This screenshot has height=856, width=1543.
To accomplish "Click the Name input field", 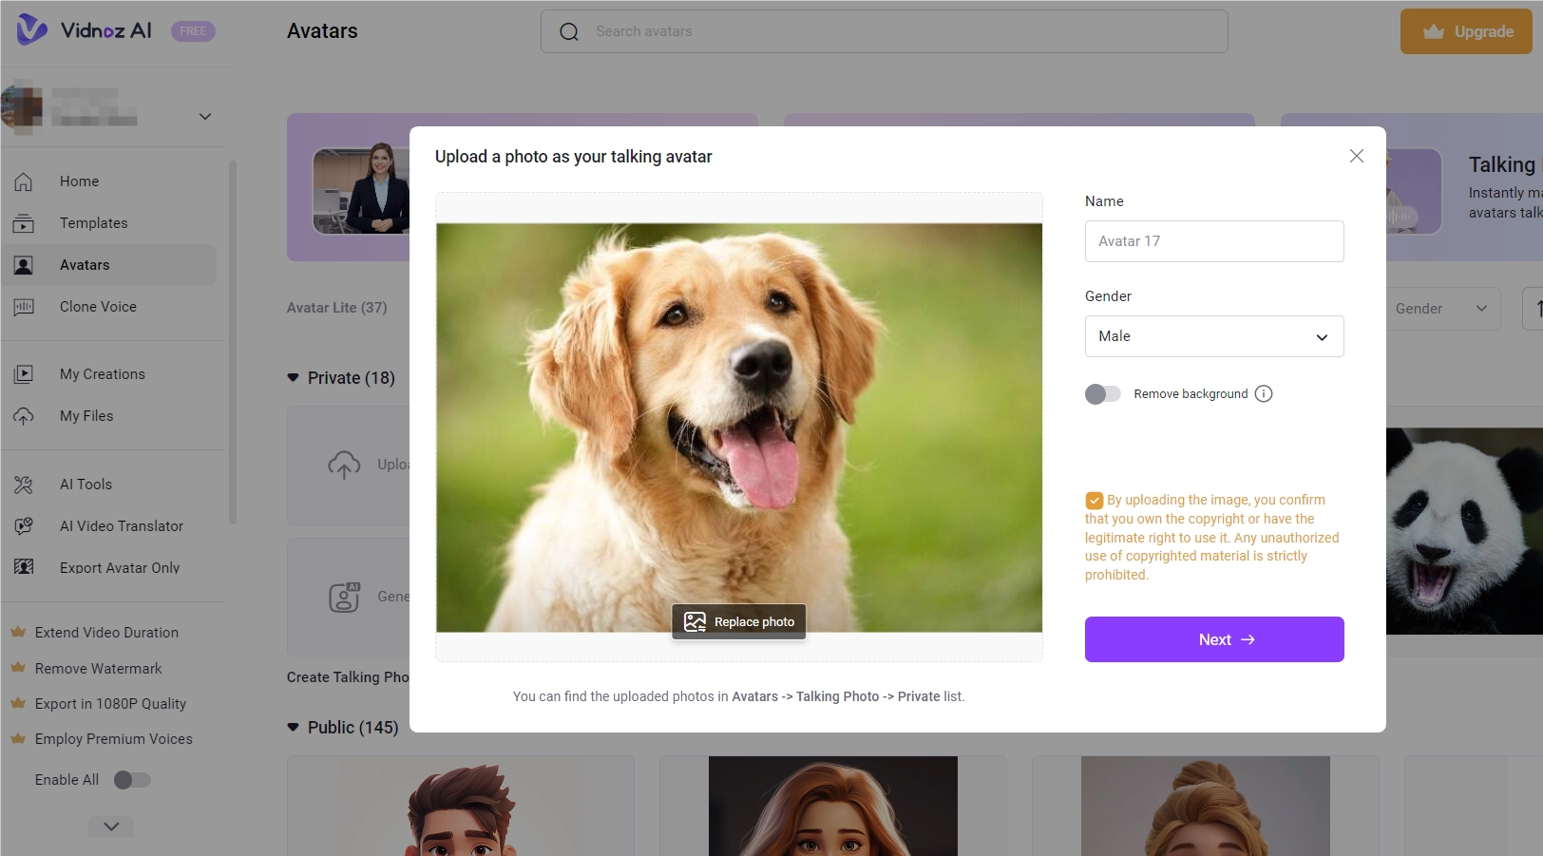I will pyautogui.click(x=1214, y=241).
